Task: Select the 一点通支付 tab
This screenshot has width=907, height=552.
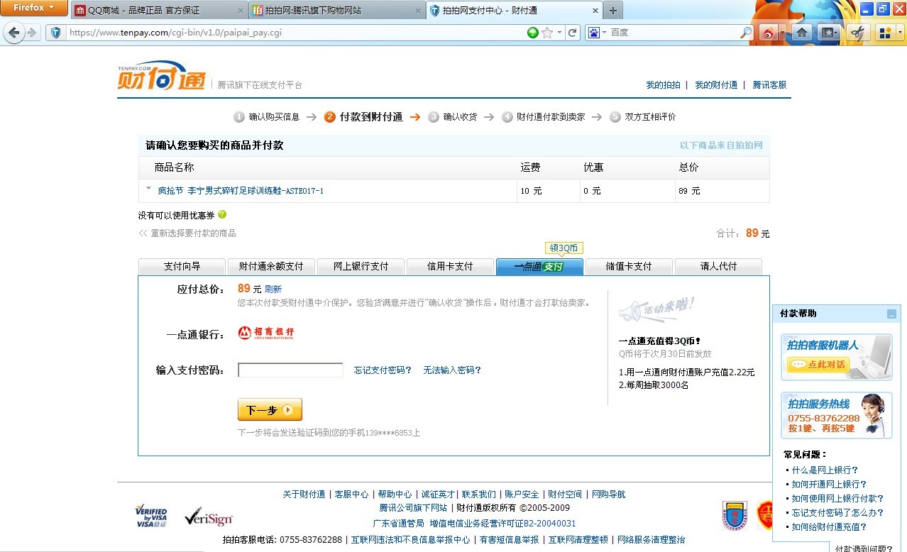Action: (x=539, y=267)
